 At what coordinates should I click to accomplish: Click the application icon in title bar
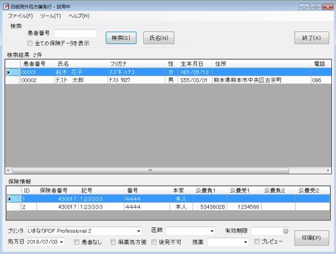[x=6, y=6]
